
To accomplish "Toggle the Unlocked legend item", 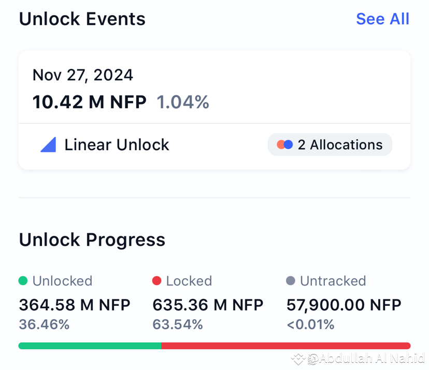I will click(x=55, y=280).
